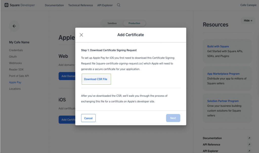The image size is (259, 153).
Task: Cancel the Add Certificate dialog
Action: [x=88, y=118]
